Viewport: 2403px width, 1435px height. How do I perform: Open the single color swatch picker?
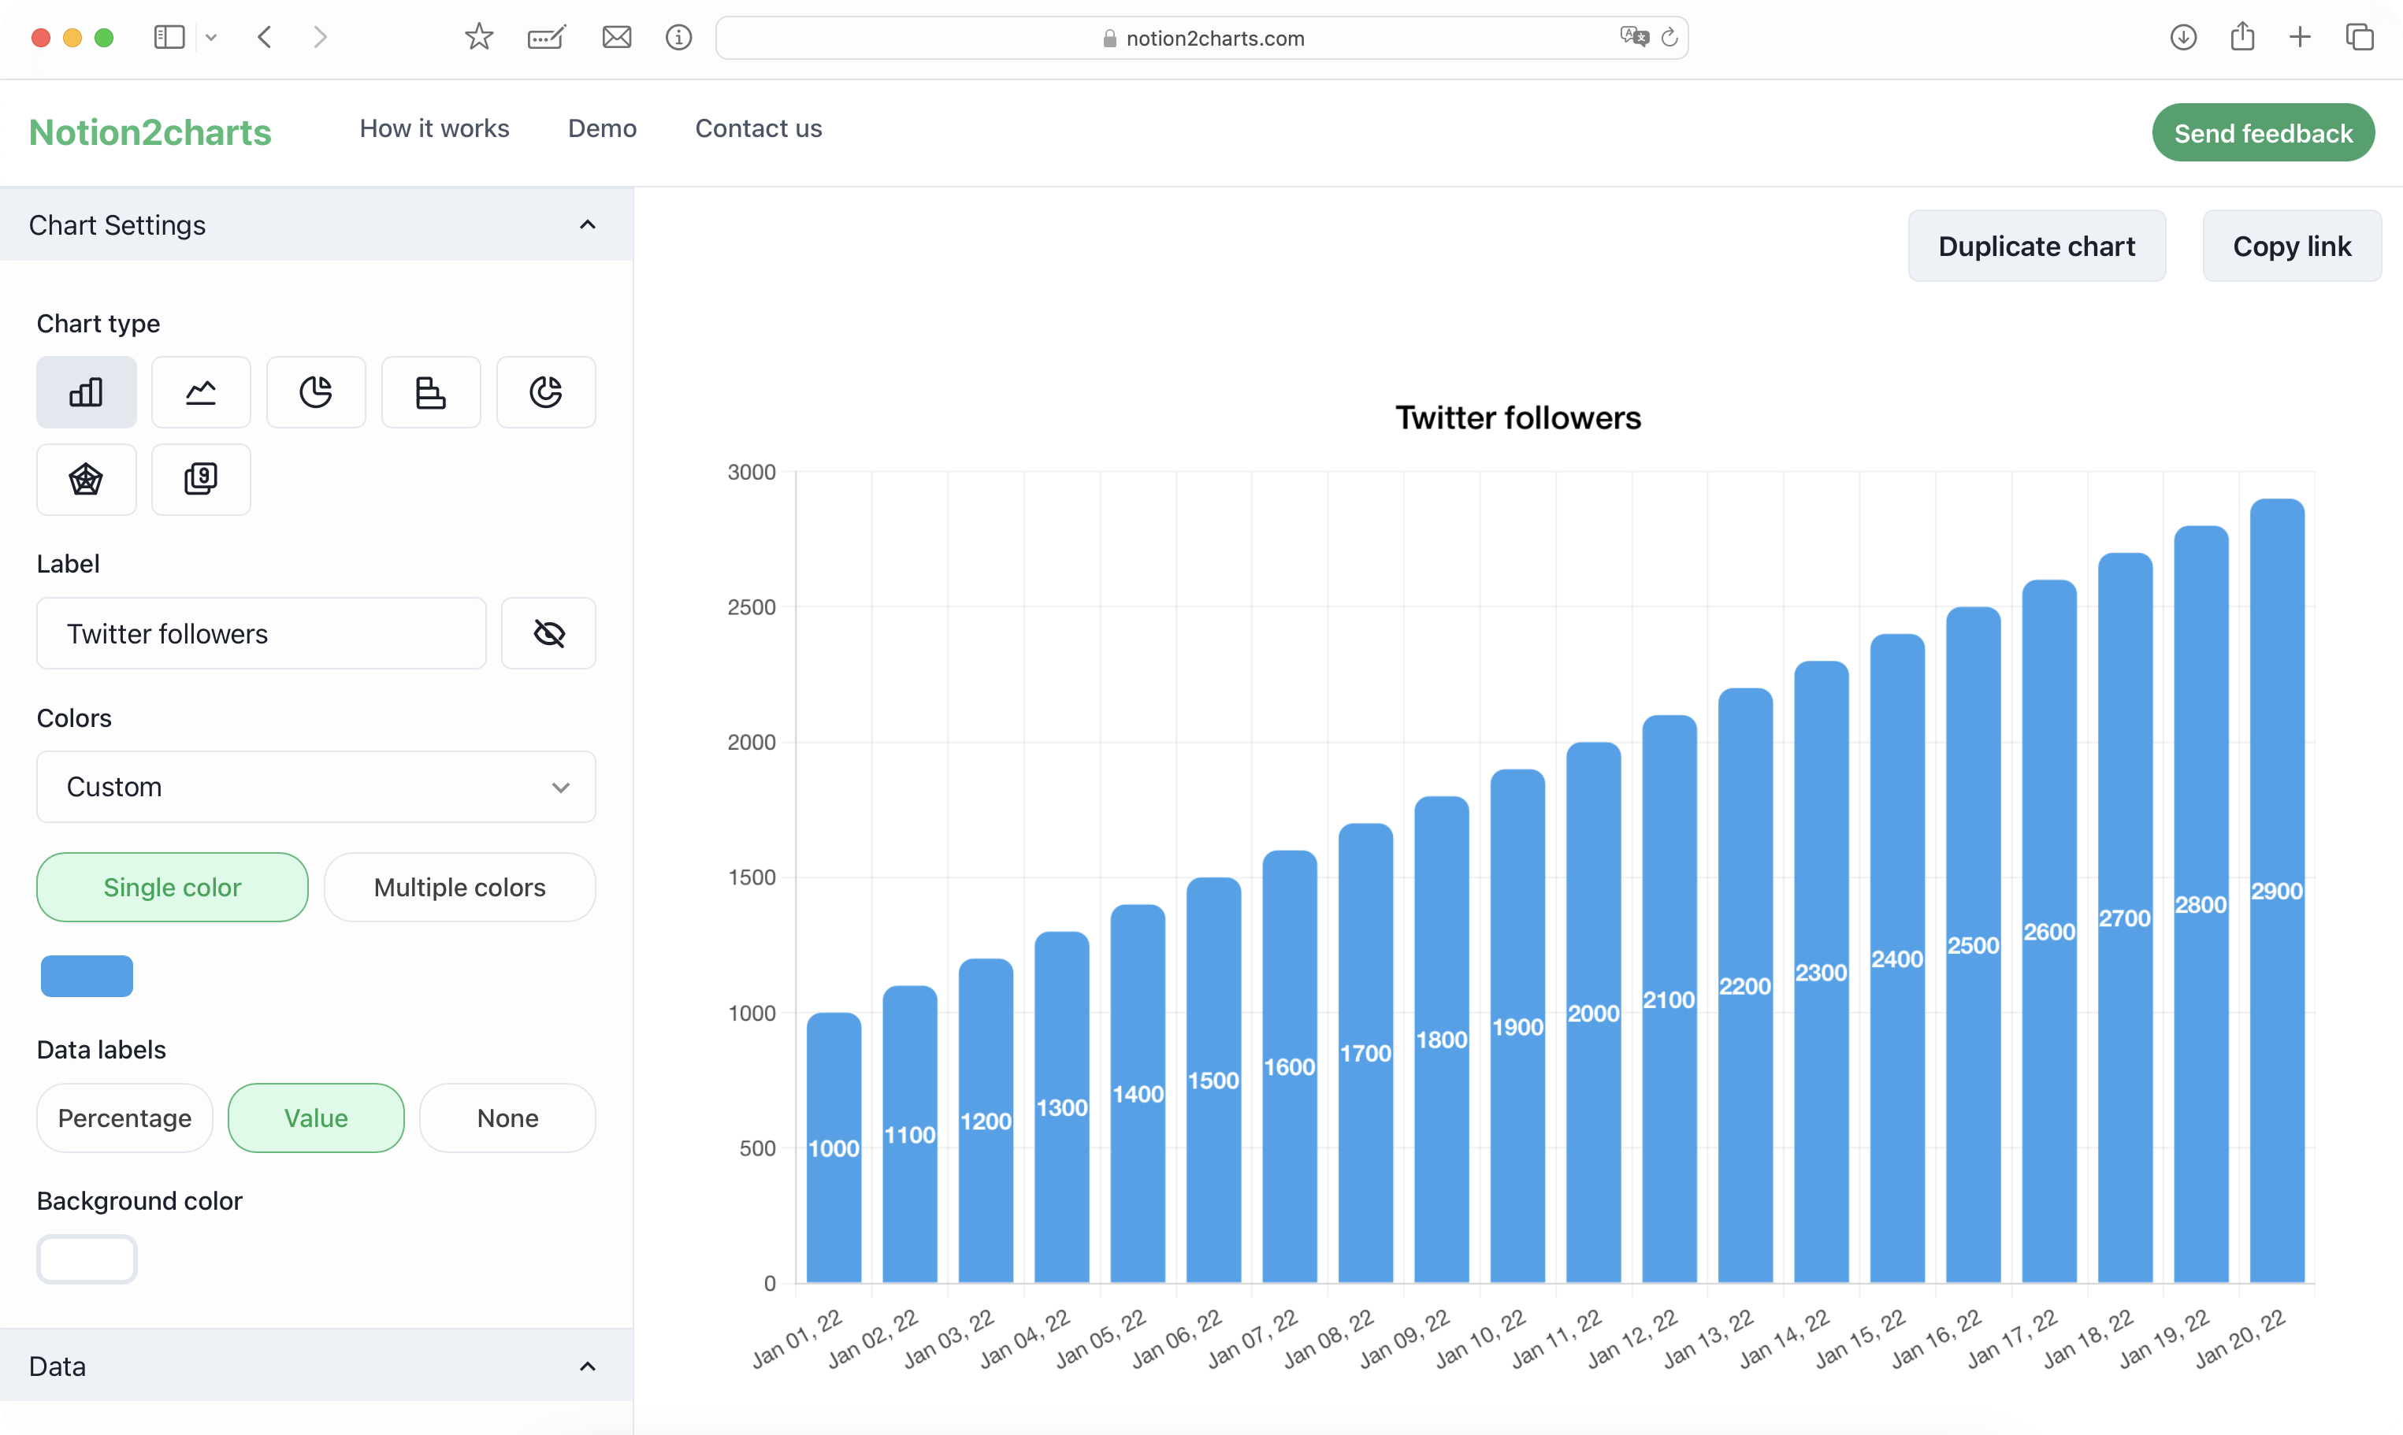pos(85,976)
